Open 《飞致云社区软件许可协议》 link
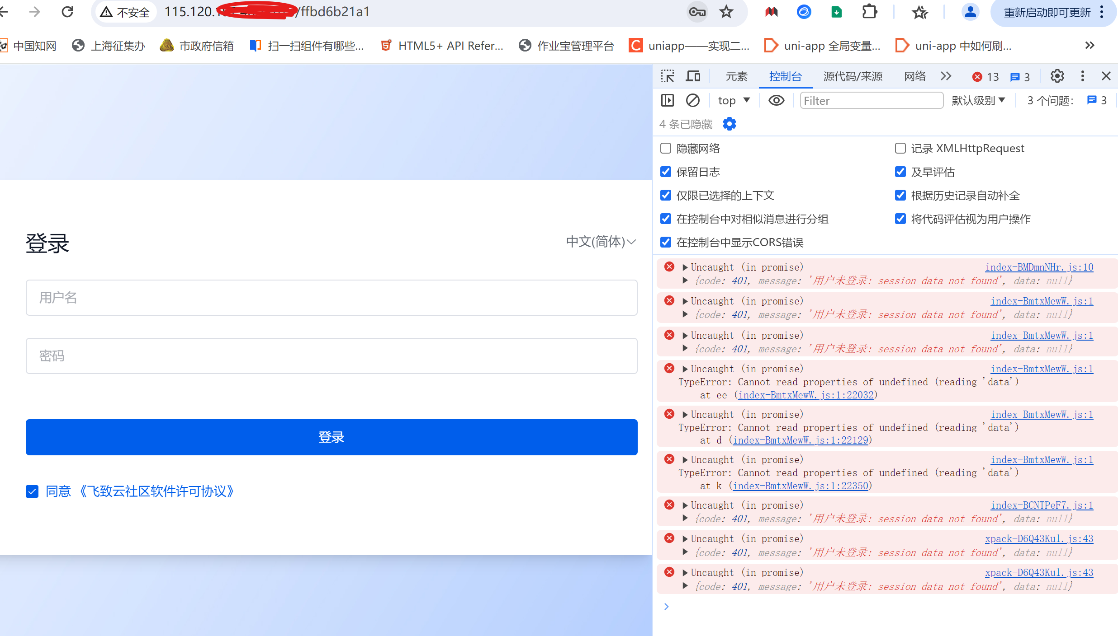 point(157,491)
